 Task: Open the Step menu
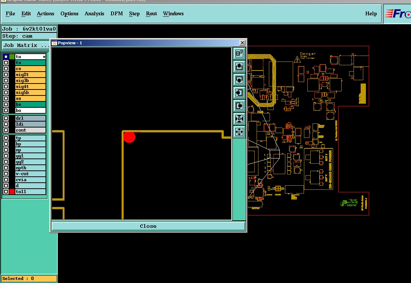134,14
